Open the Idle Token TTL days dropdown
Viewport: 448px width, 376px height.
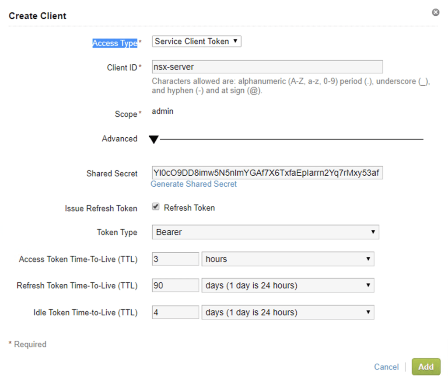click(287, 312)
